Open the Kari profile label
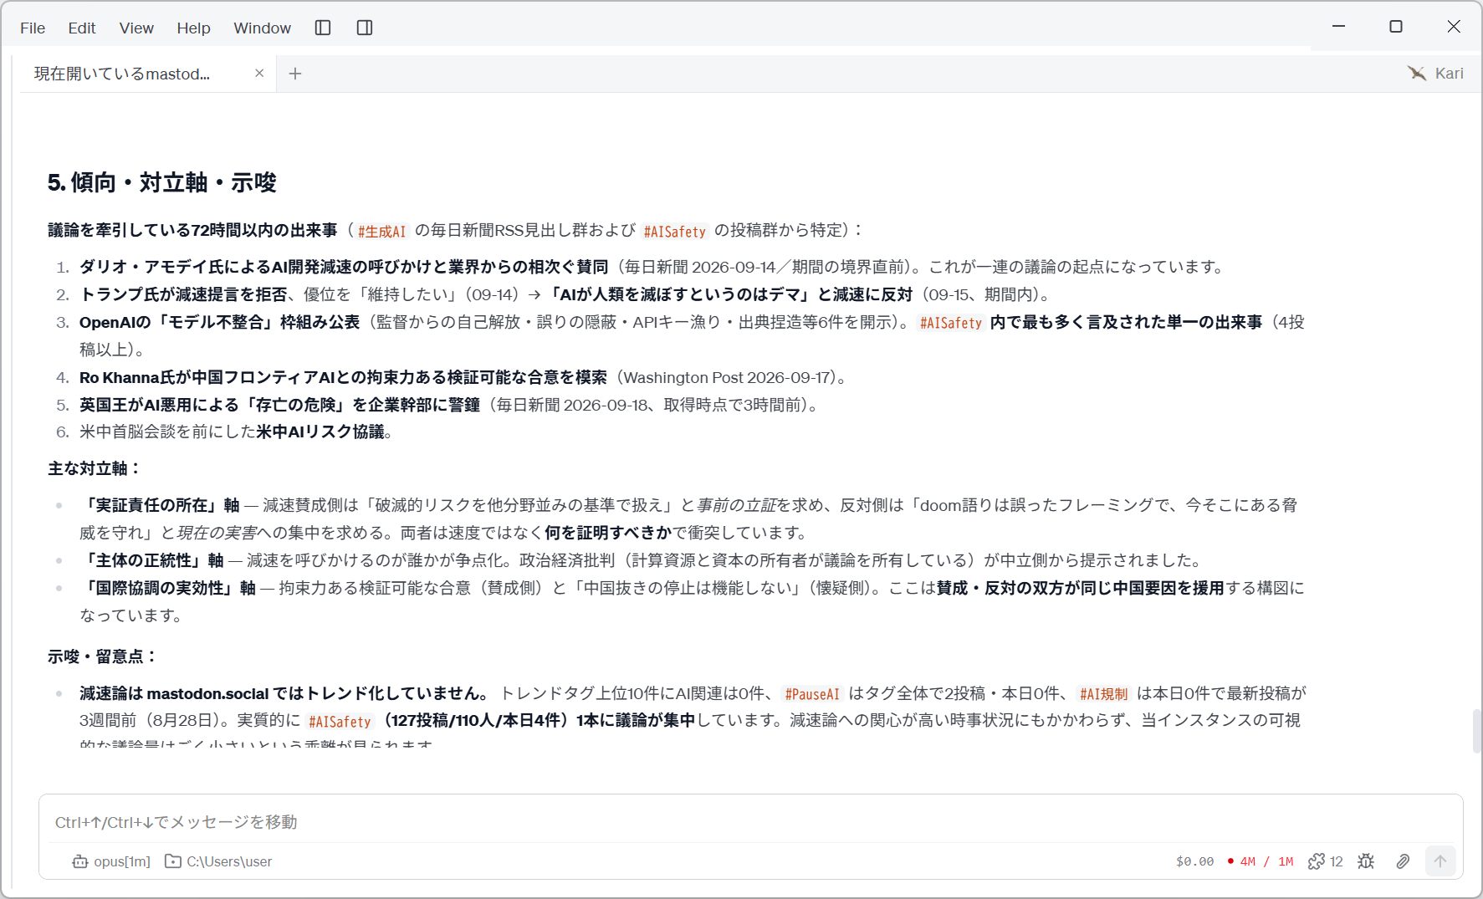Screen dimensions: 1483x899 click(x=1449, y=73)
